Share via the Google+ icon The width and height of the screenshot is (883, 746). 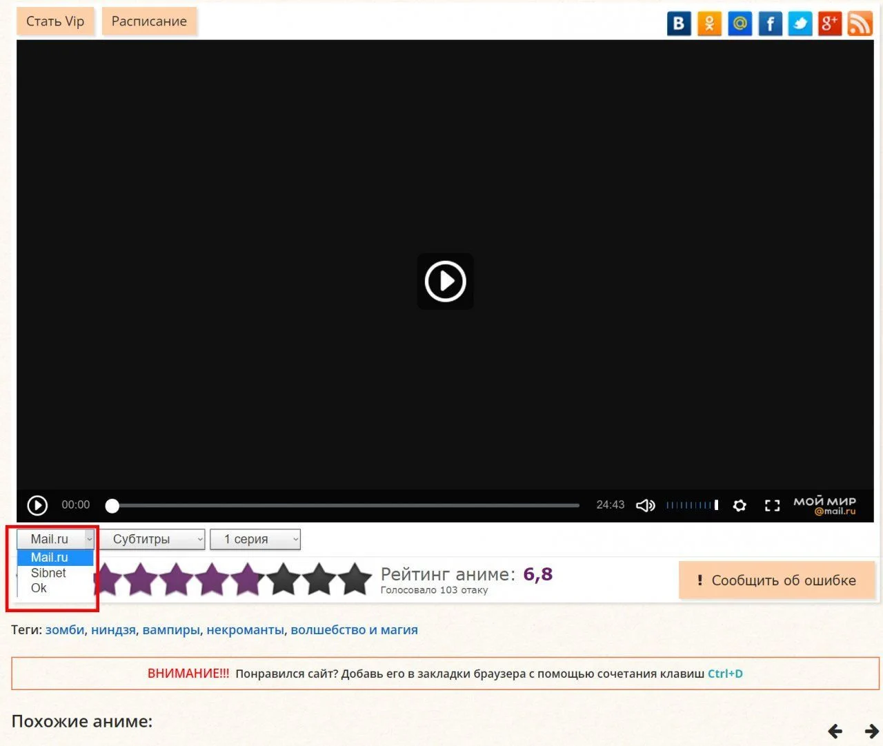830,23
